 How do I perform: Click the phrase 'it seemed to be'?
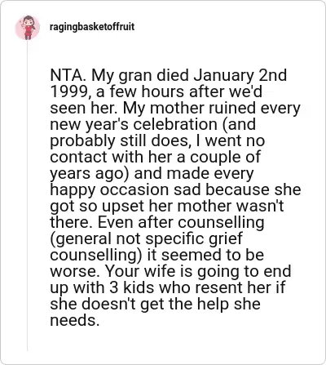tap(205, 256)
